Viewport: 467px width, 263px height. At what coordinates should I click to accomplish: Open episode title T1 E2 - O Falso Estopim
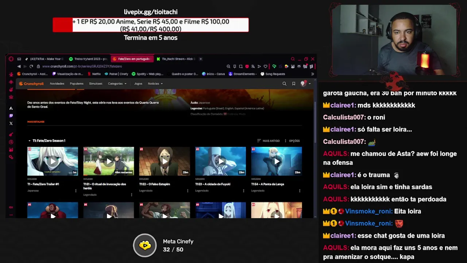pos(155,184)
